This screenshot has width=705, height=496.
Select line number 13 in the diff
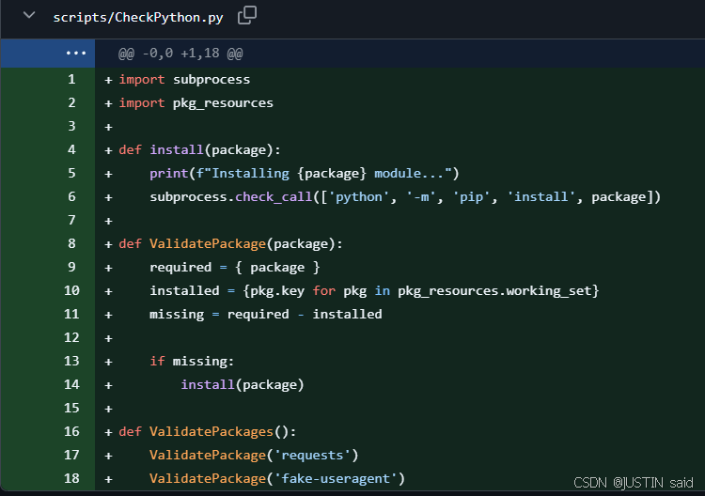71,361
